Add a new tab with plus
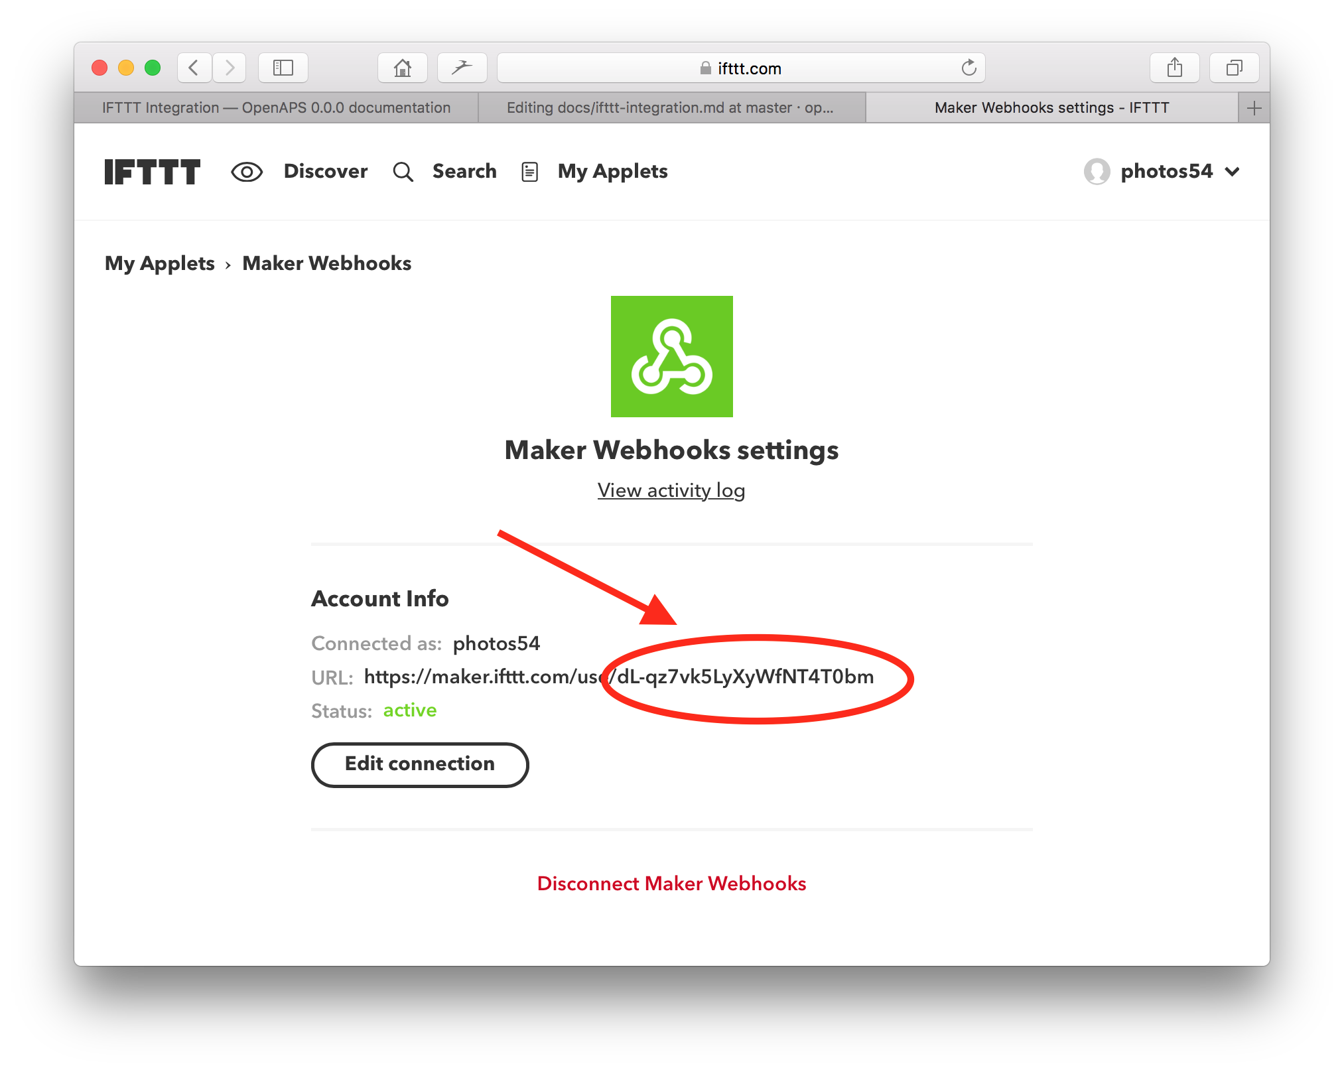Viewport: 1344px width, 1072px height. (x=1254, y=108)
